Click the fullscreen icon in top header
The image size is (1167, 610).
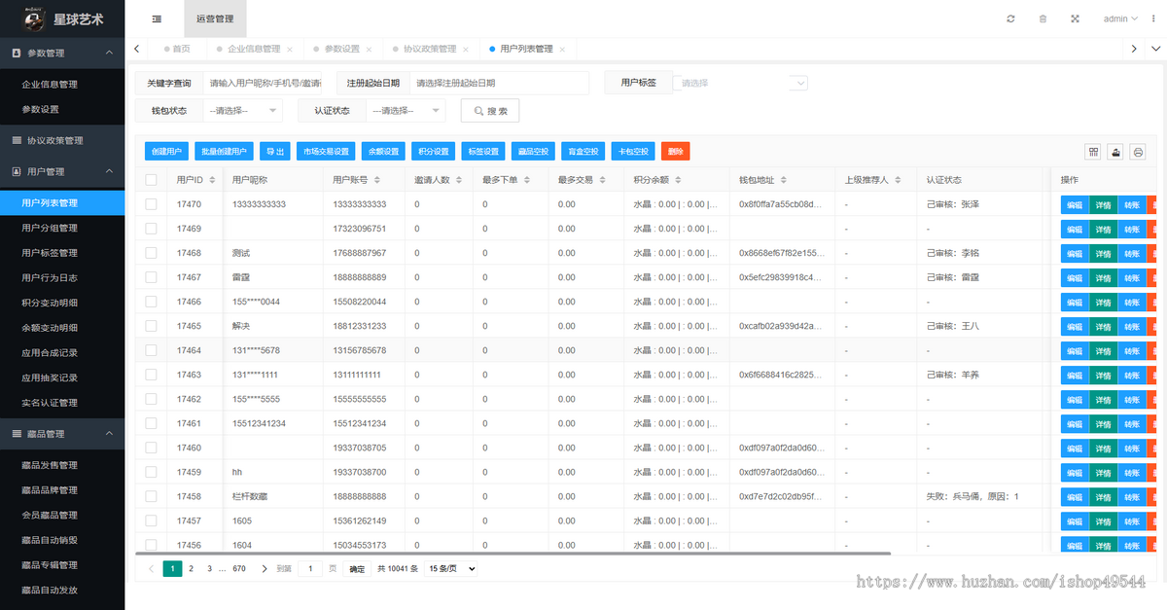click(1075, 18)
